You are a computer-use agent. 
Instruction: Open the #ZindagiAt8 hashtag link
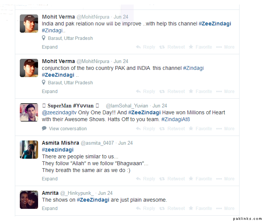point(176,119)
